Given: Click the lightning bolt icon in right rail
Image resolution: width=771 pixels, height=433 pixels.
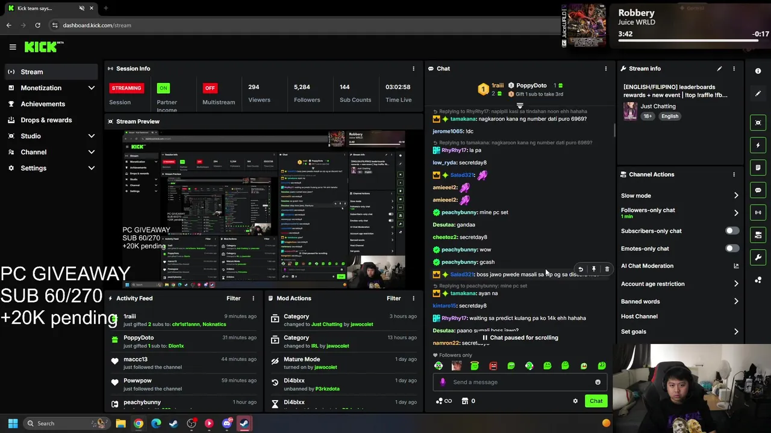Looking at the screenshot, I should (x=758, y=145).
